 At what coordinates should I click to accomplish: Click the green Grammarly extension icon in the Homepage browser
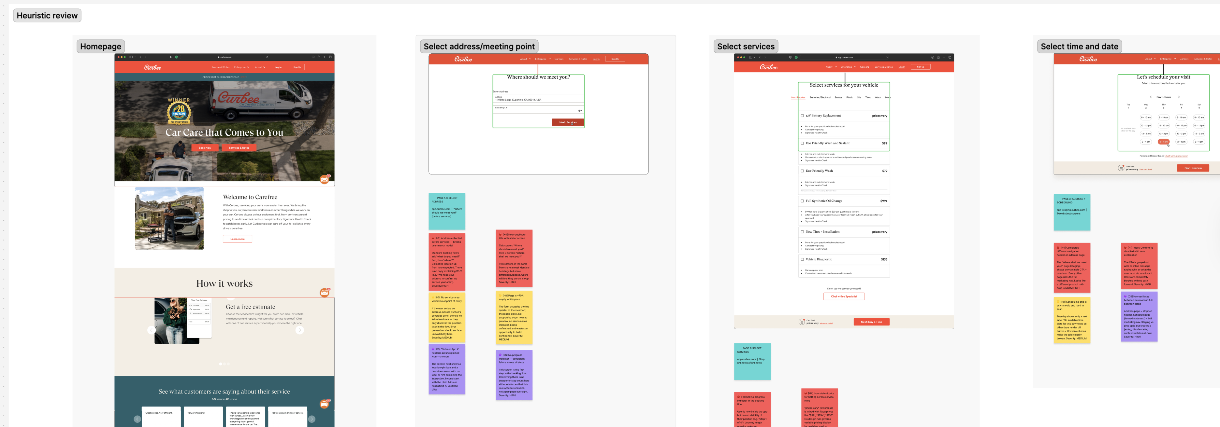[177, 57]
